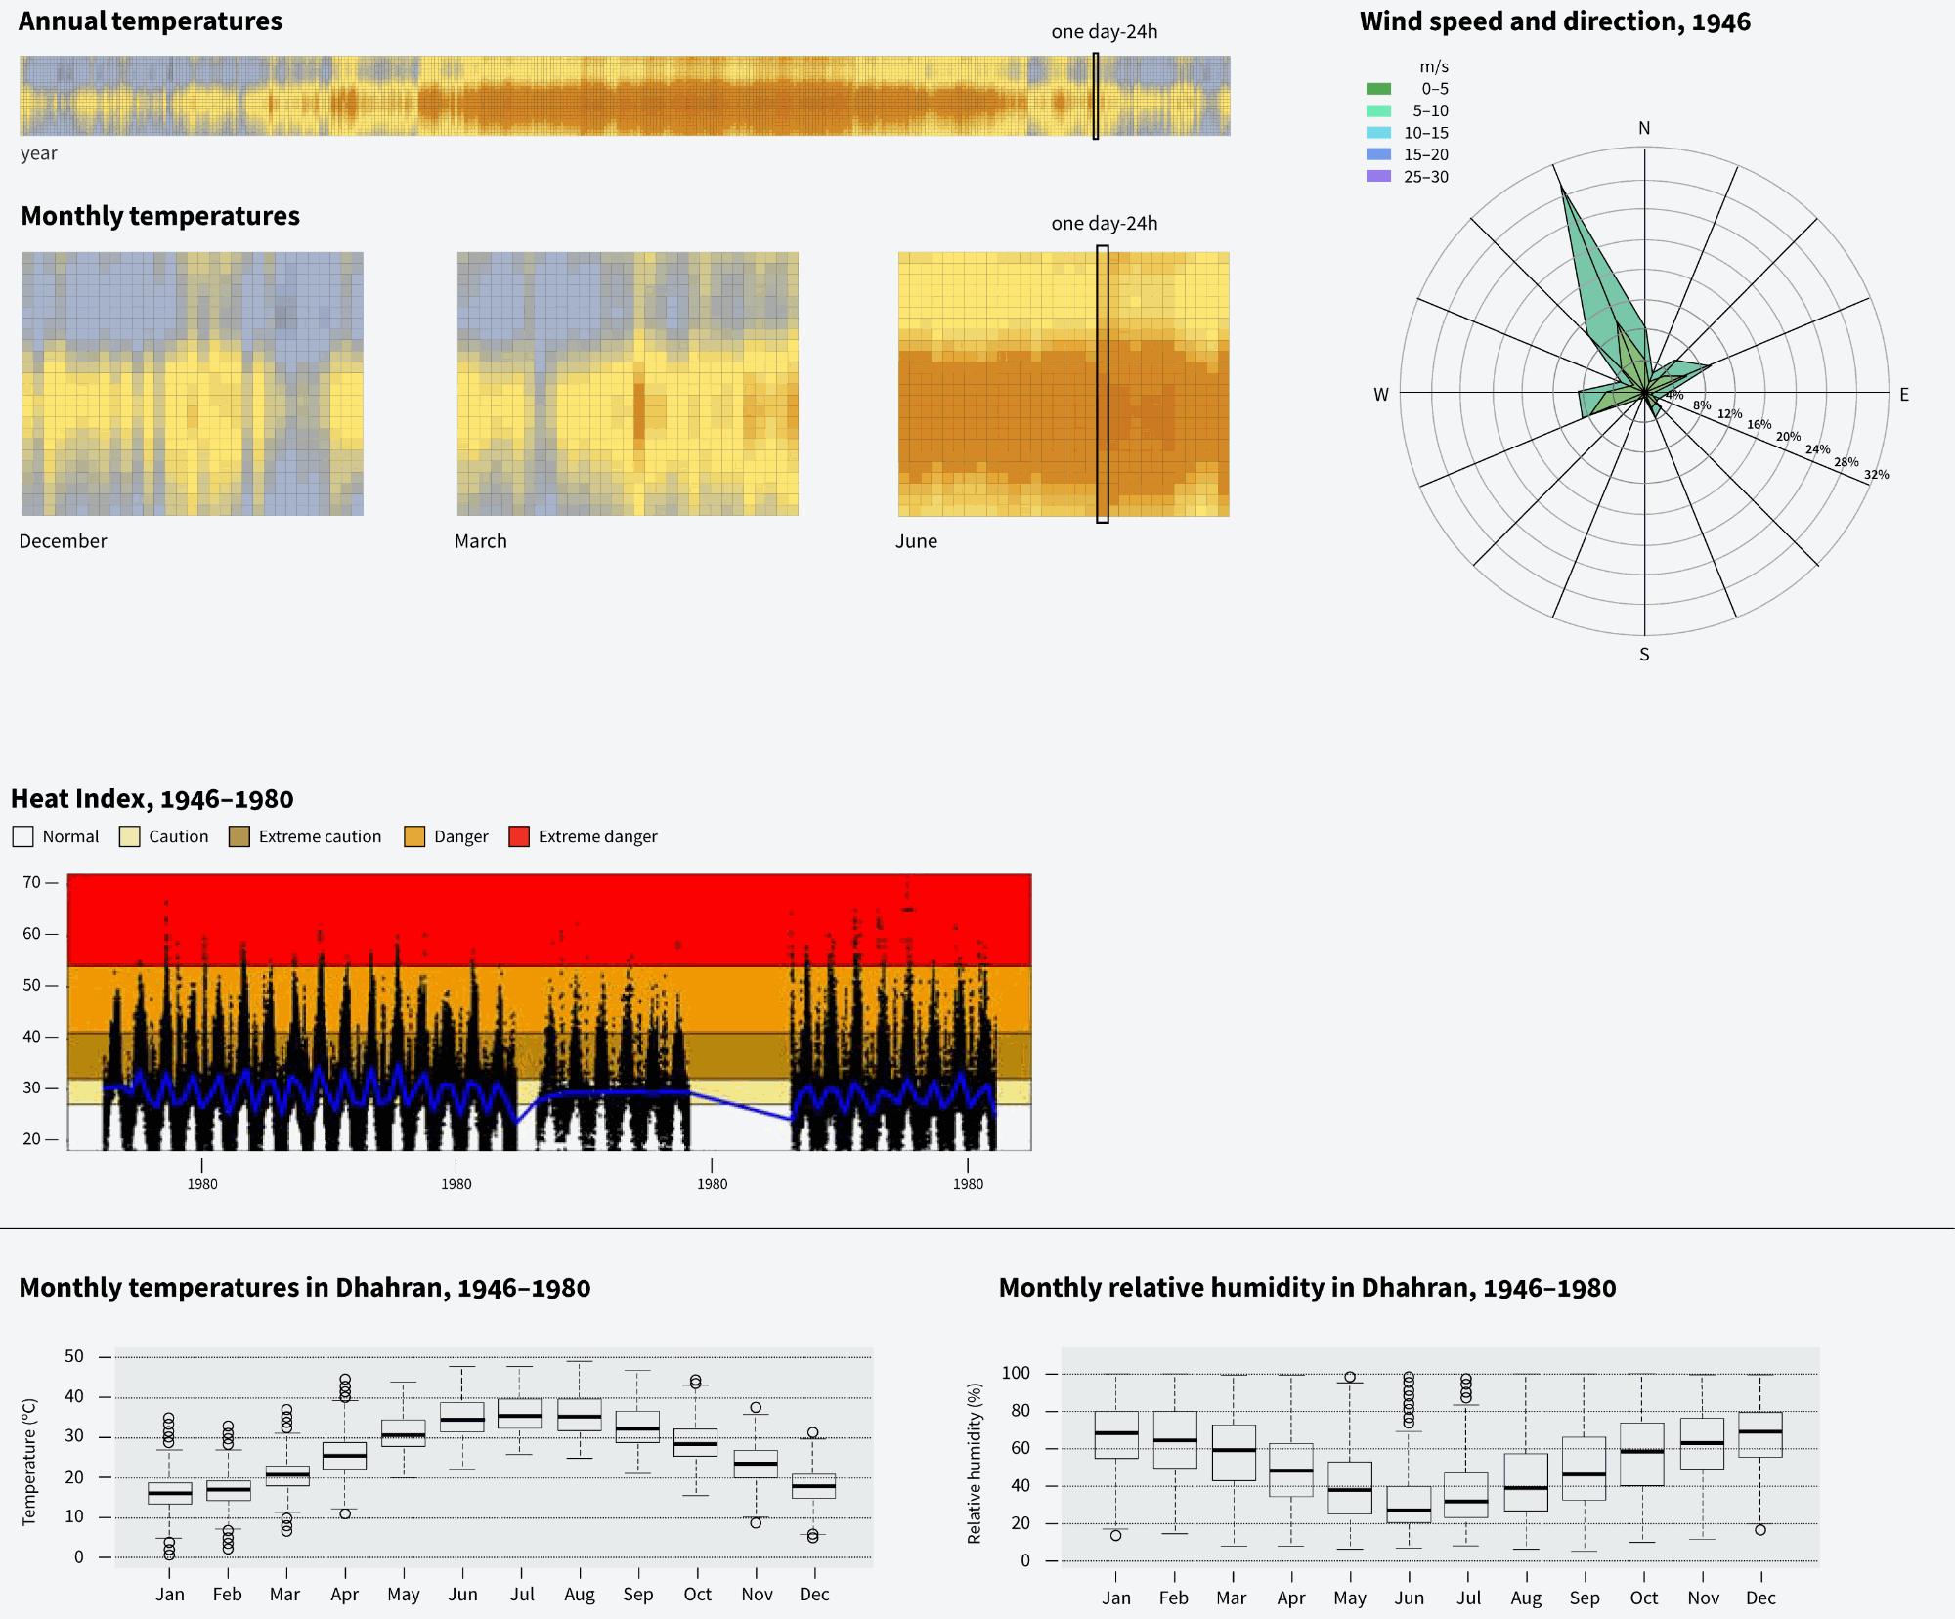Select the Normal heat index legend box
Image resolution: width=1955 pixels, height=1619 pixels.
[23, 836]
